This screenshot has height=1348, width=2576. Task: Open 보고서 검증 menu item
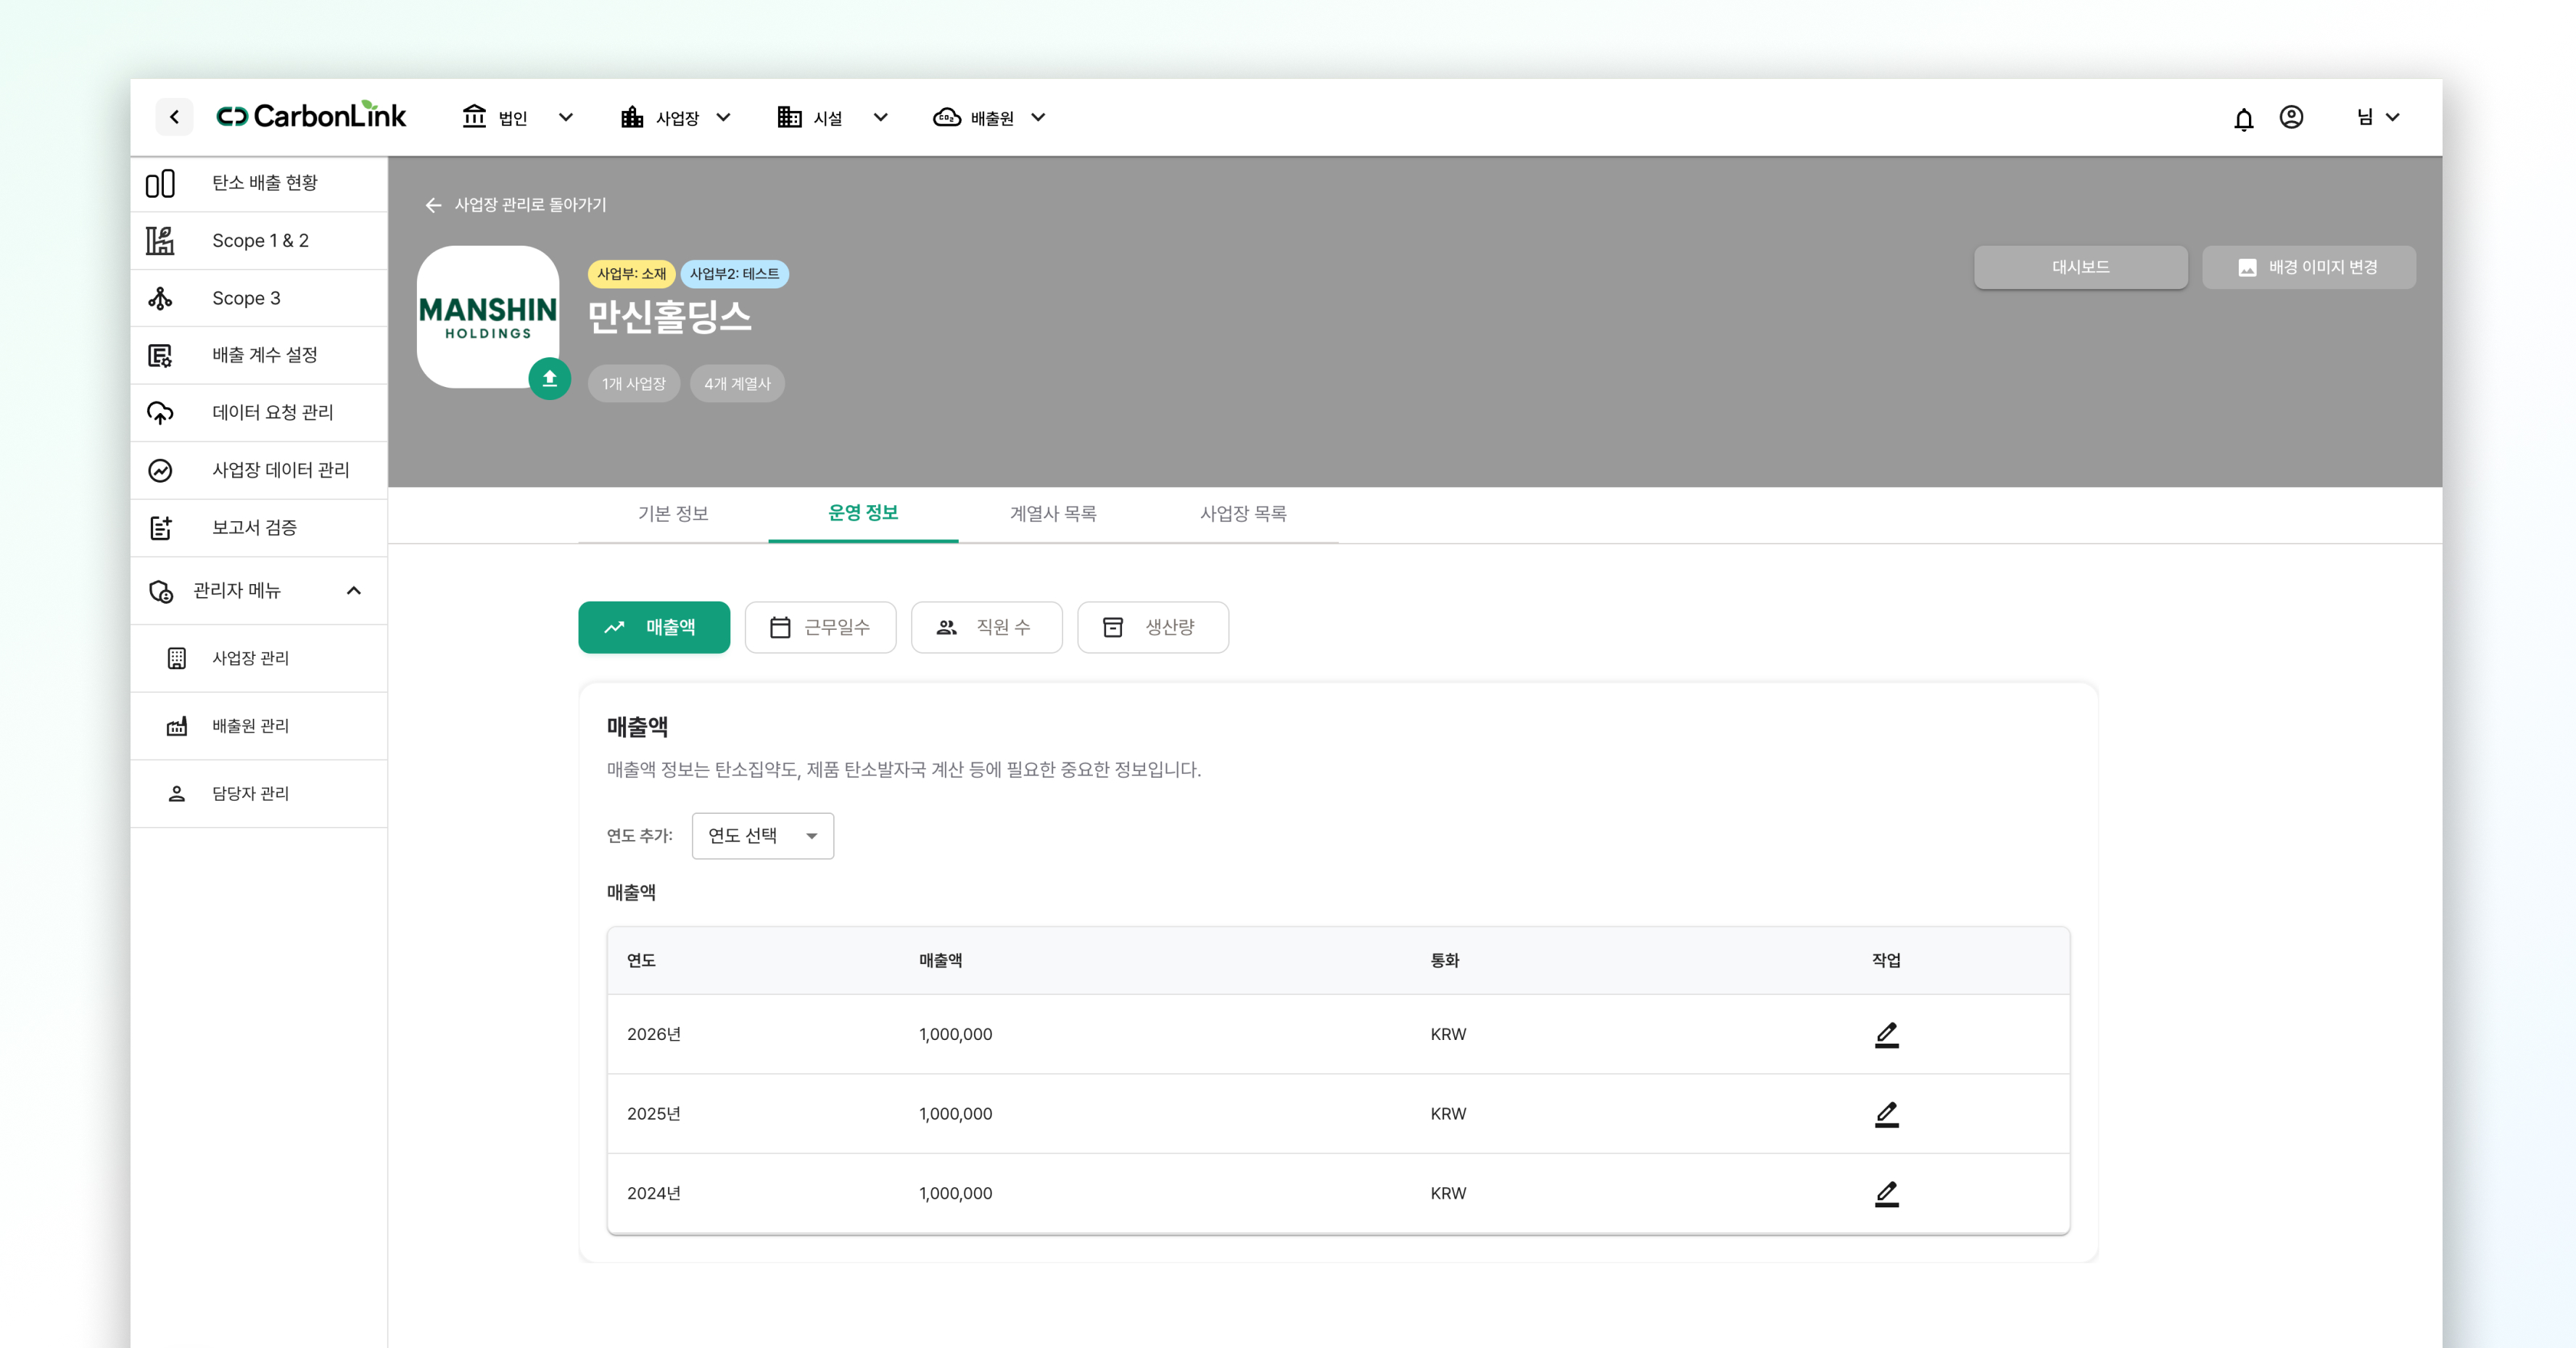259,528
